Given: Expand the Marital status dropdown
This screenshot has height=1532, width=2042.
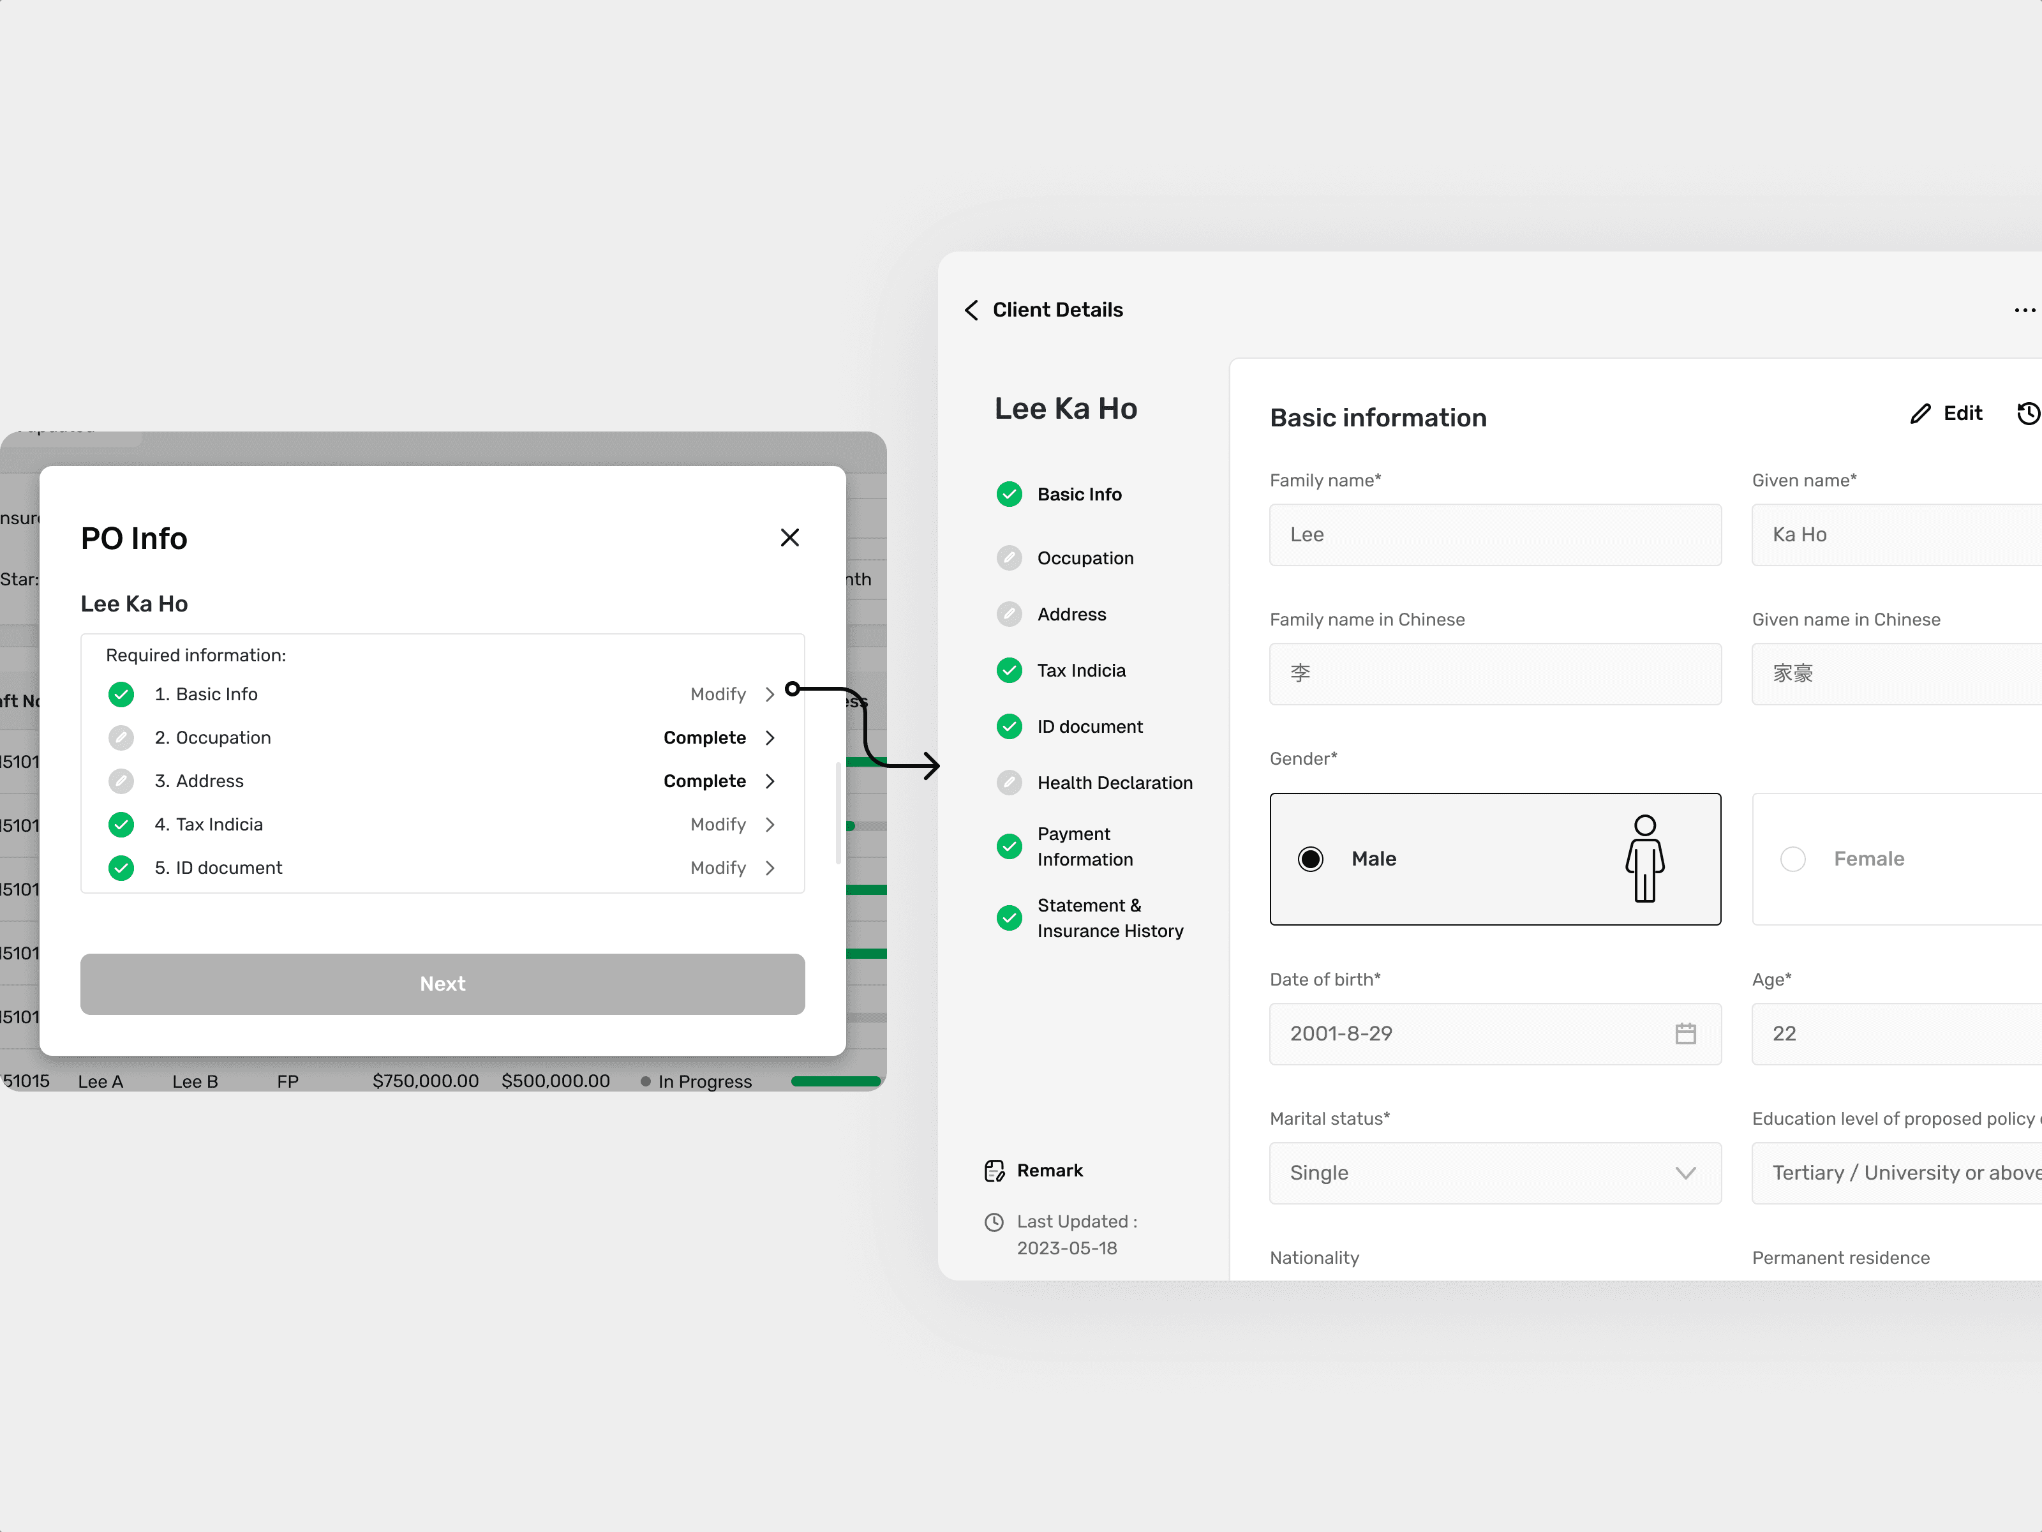Looking at the screenshot, I should click(x=1685, y=1173).
